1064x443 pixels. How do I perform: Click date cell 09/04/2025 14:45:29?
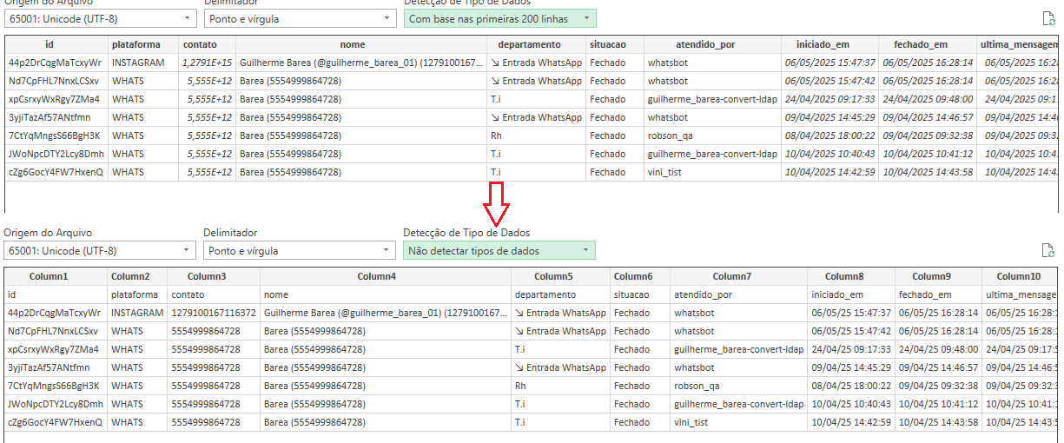click(x=829, y=117)
